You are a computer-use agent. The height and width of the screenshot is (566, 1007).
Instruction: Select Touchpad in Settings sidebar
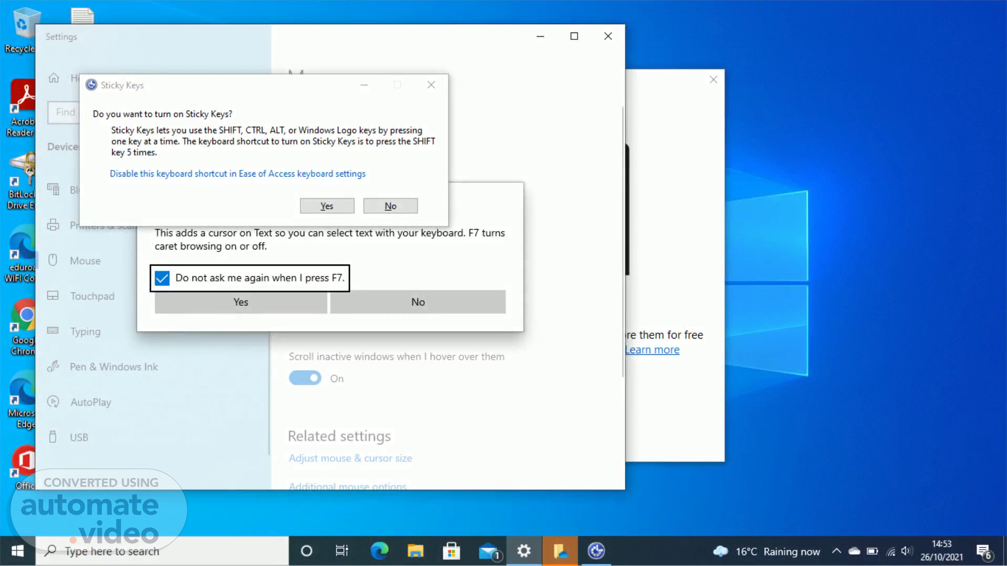coord(92,296)
